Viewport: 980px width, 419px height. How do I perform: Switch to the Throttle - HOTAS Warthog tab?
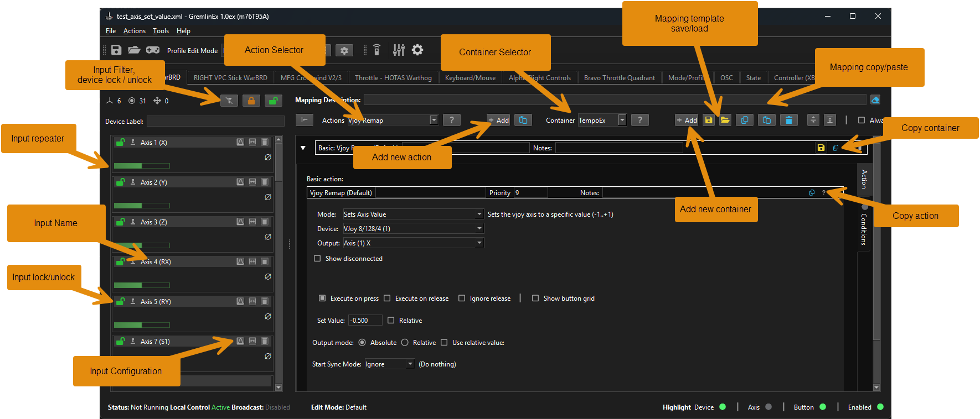click(393, 78)
